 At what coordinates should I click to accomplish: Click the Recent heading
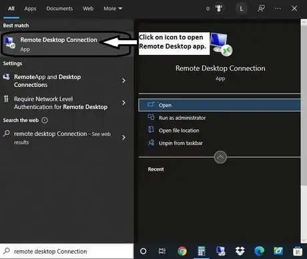click(x=156, y=169)
